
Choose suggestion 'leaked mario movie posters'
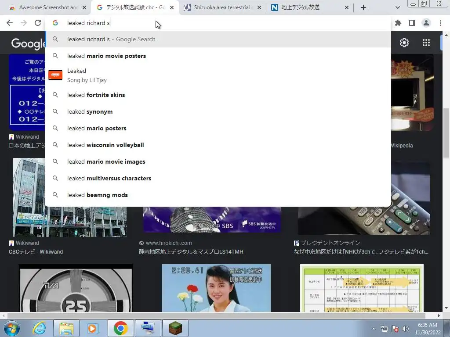point(218,56)
